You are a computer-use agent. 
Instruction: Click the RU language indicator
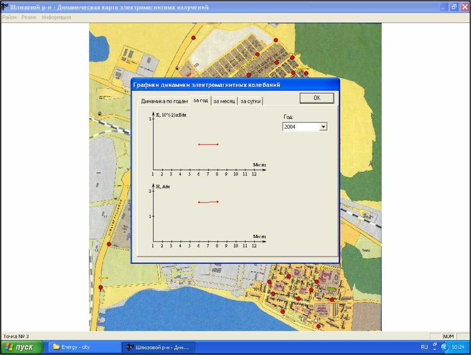click(x=424, y=347)
